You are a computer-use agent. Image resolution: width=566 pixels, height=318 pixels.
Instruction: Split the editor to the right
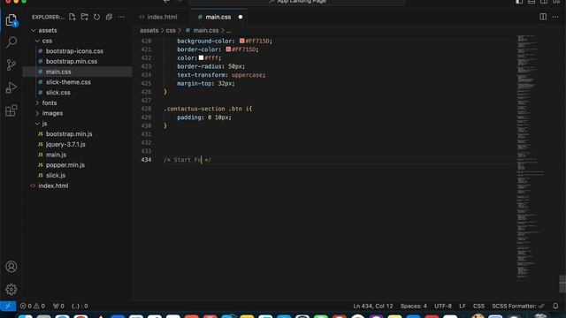pyautogui.click(x=543, y=17)
